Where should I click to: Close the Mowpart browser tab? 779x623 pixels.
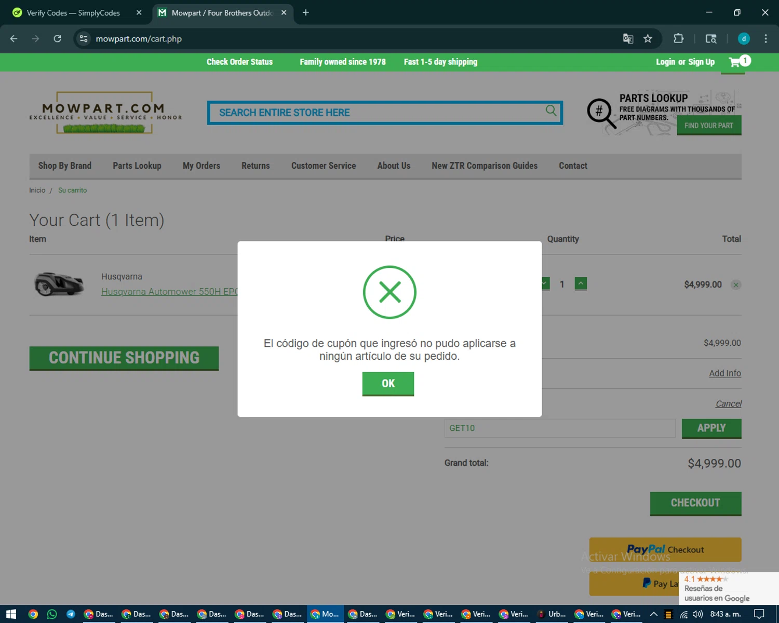[284, 12]
